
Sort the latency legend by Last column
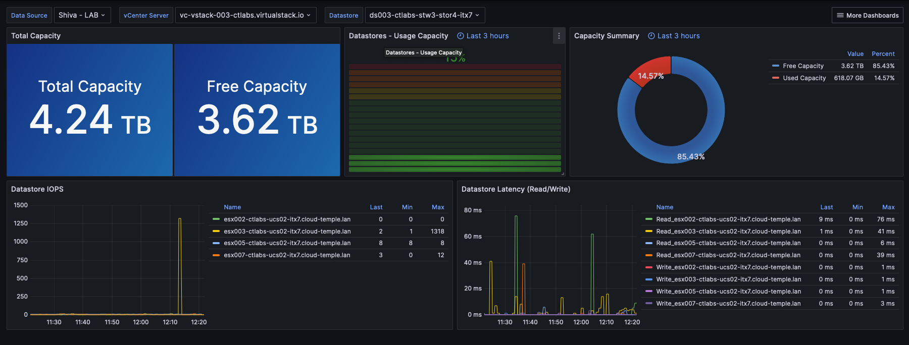(x=826, y=207)
